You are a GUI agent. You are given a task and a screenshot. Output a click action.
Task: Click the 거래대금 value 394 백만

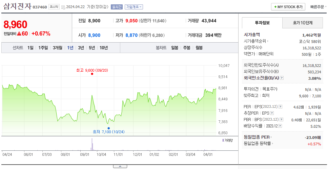point(213,35)
